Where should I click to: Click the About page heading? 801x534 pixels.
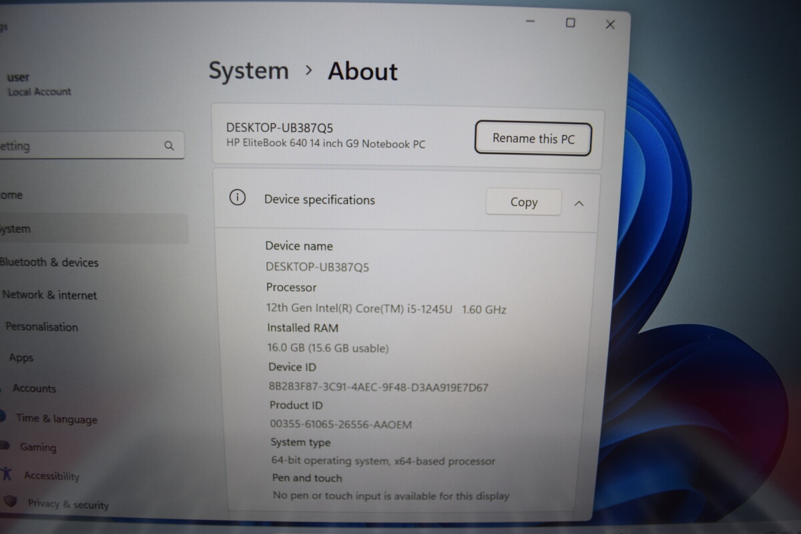pyautogui.click(x=362, y=71)
